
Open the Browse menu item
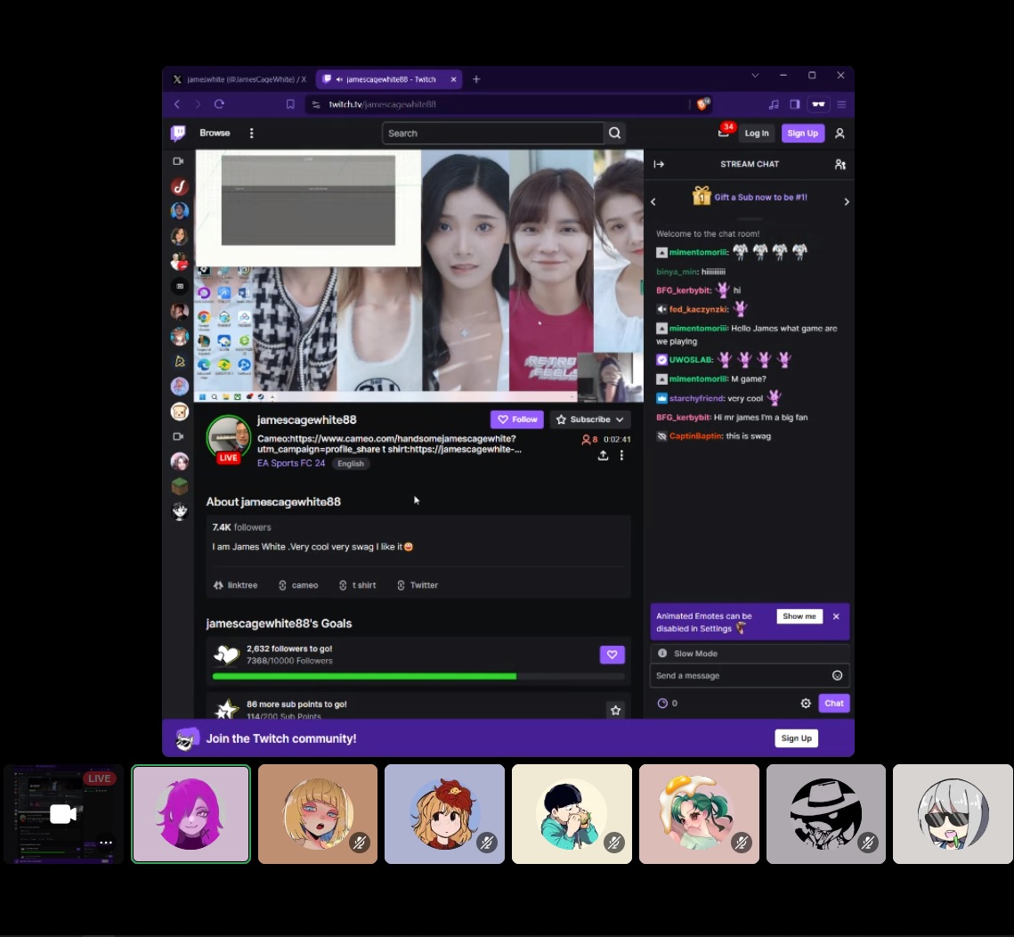pyautogui.click(x=215, y=133)
